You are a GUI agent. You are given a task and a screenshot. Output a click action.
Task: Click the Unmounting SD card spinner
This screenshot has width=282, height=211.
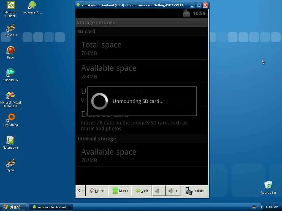(99, 101)
